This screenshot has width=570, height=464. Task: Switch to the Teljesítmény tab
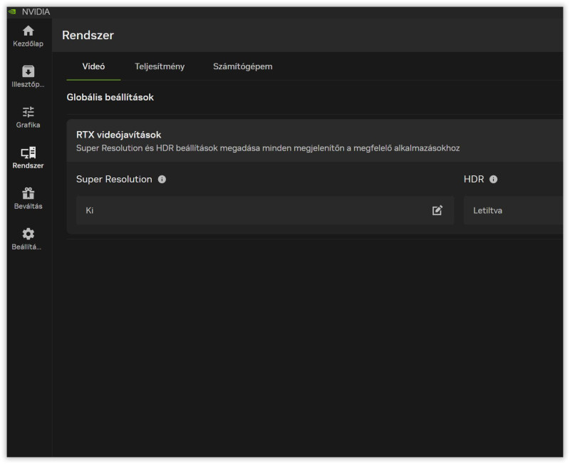coord(160,66)
